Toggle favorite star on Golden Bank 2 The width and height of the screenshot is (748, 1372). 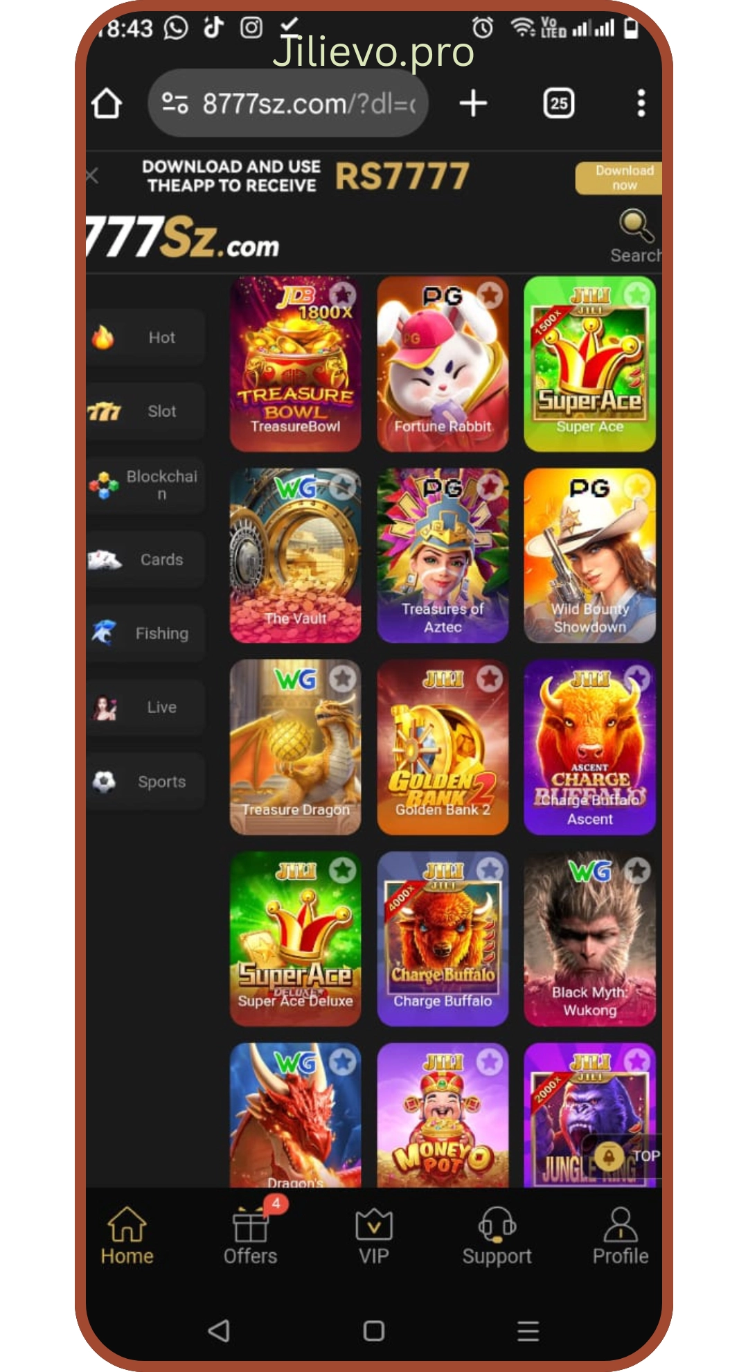tap(490, 678)
